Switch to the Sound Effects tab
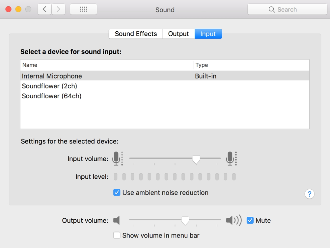 click(136, 34)
